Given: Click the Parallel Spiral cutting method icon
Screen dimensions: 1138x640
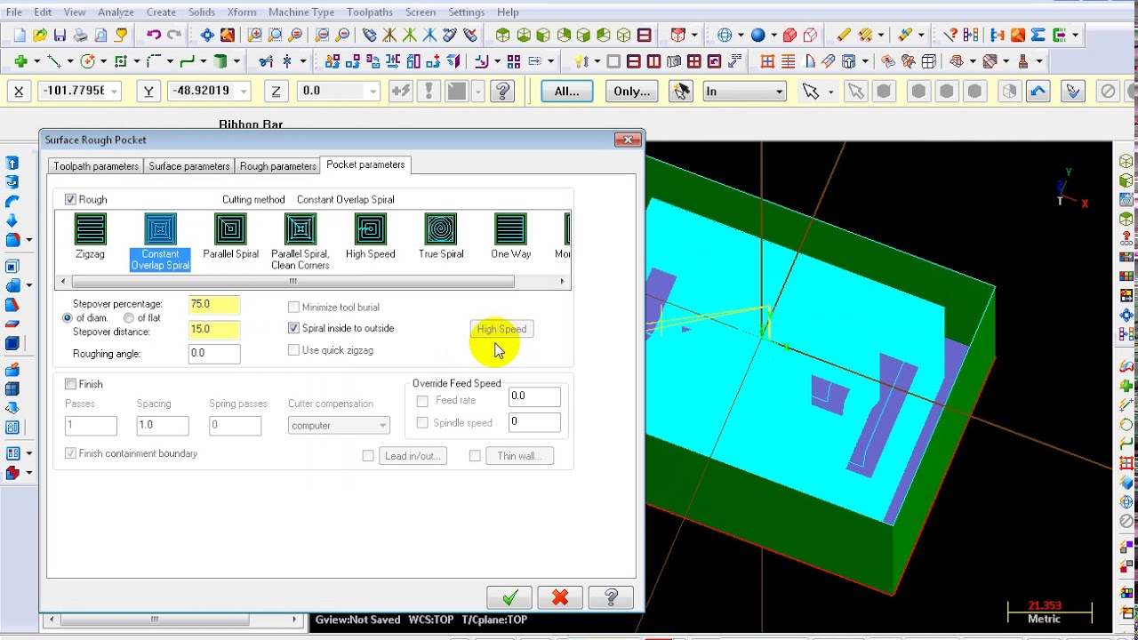Looking at the screenshot, I should click(230, 237).
